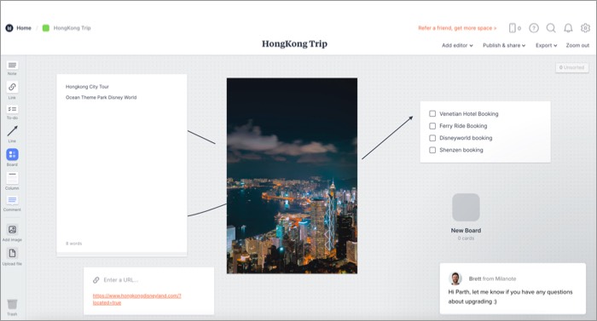Open the hongkongdisneyland.com link
Image resolution: width=597 pixels, height=321 pixels.
pyautogui.click(x=137, y=300)
